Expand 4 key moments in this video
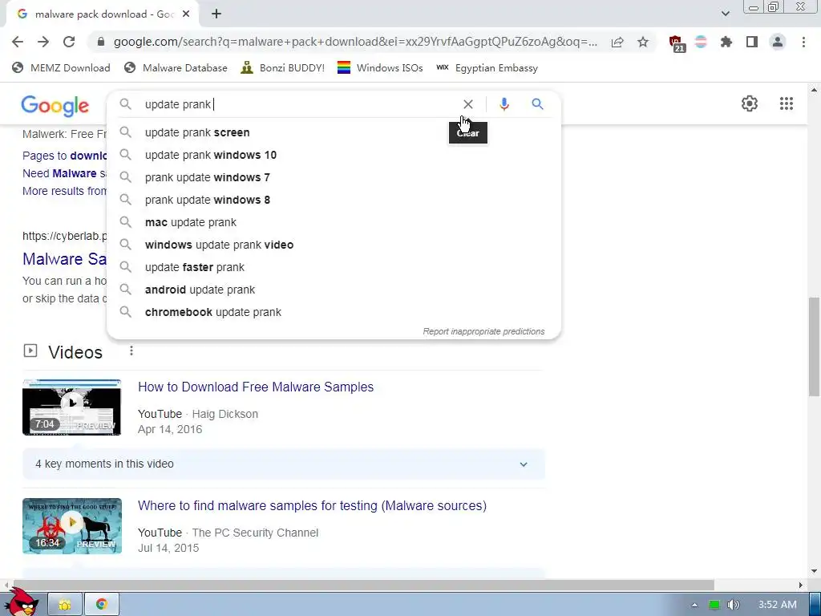The height and width of the screenshot is (616, 821). pos(283,464)
